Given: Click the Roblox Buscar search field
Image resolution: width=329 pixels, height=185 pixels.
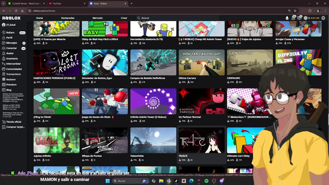Looking at the screenshot, I should point(177,18).
